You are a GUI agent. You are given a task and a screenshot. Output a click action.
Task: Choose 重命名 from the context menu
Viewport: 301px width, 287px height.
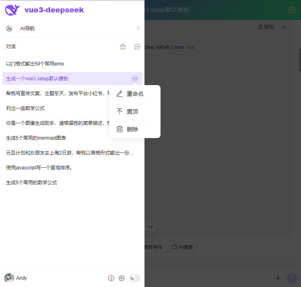click(x=135, y=94)
